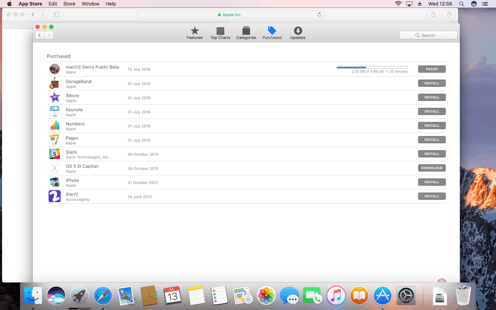496x310 pixels.
Task: Install Keynote
Action: 432,111
